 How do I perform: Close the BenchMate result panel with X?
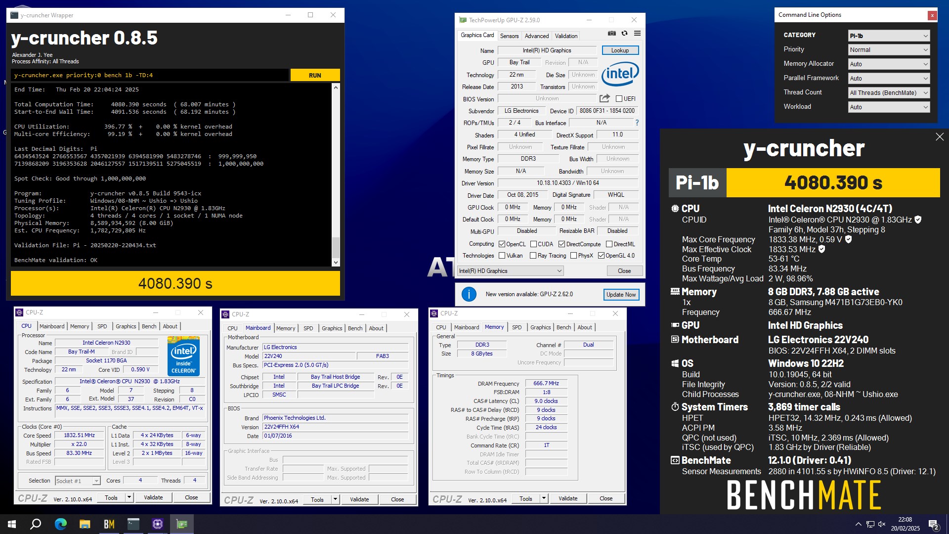point(940,137)
